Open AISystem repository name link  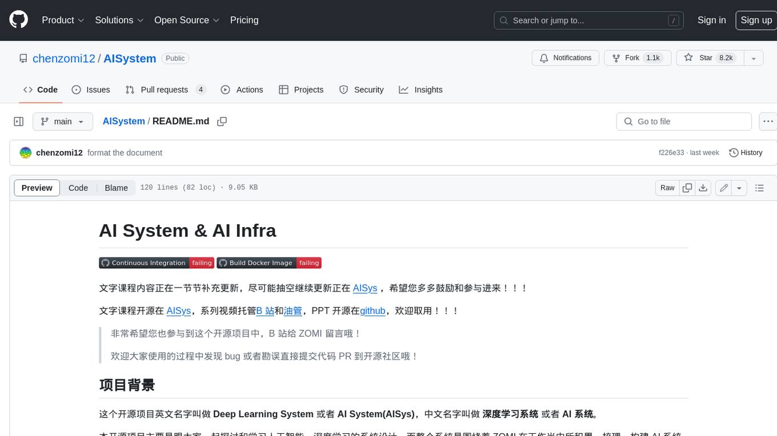130,58
